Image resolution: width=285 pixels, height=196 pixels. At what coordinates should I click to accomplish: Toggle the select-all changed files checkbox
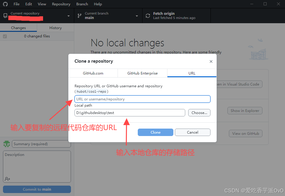click(x=5, y=36)
